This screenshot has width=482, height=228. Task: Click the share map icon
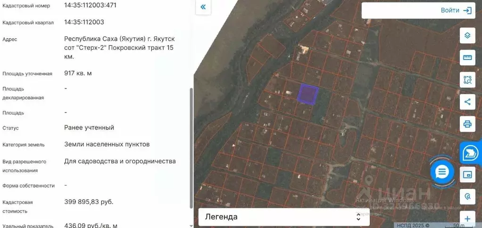(467, 102)
